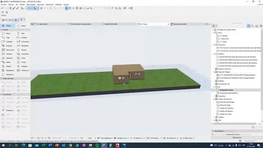
Task: Select the Lucernario skylight tool
Action: [x=23, y=54]
